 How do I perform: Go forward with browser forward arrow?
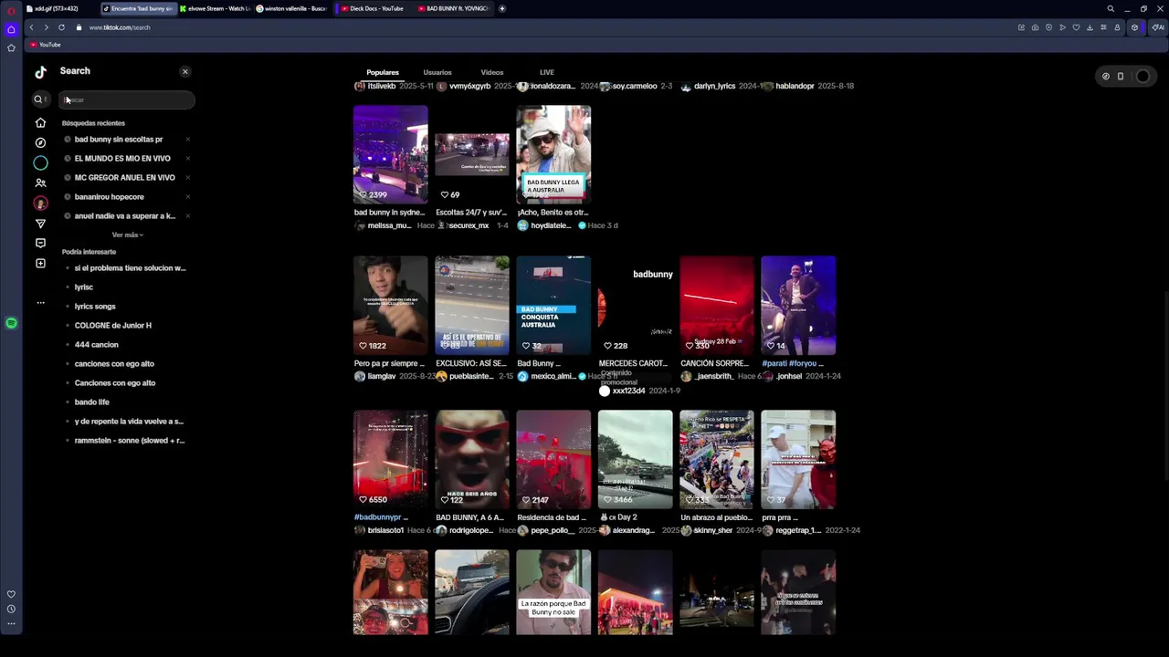pos(46,27)
